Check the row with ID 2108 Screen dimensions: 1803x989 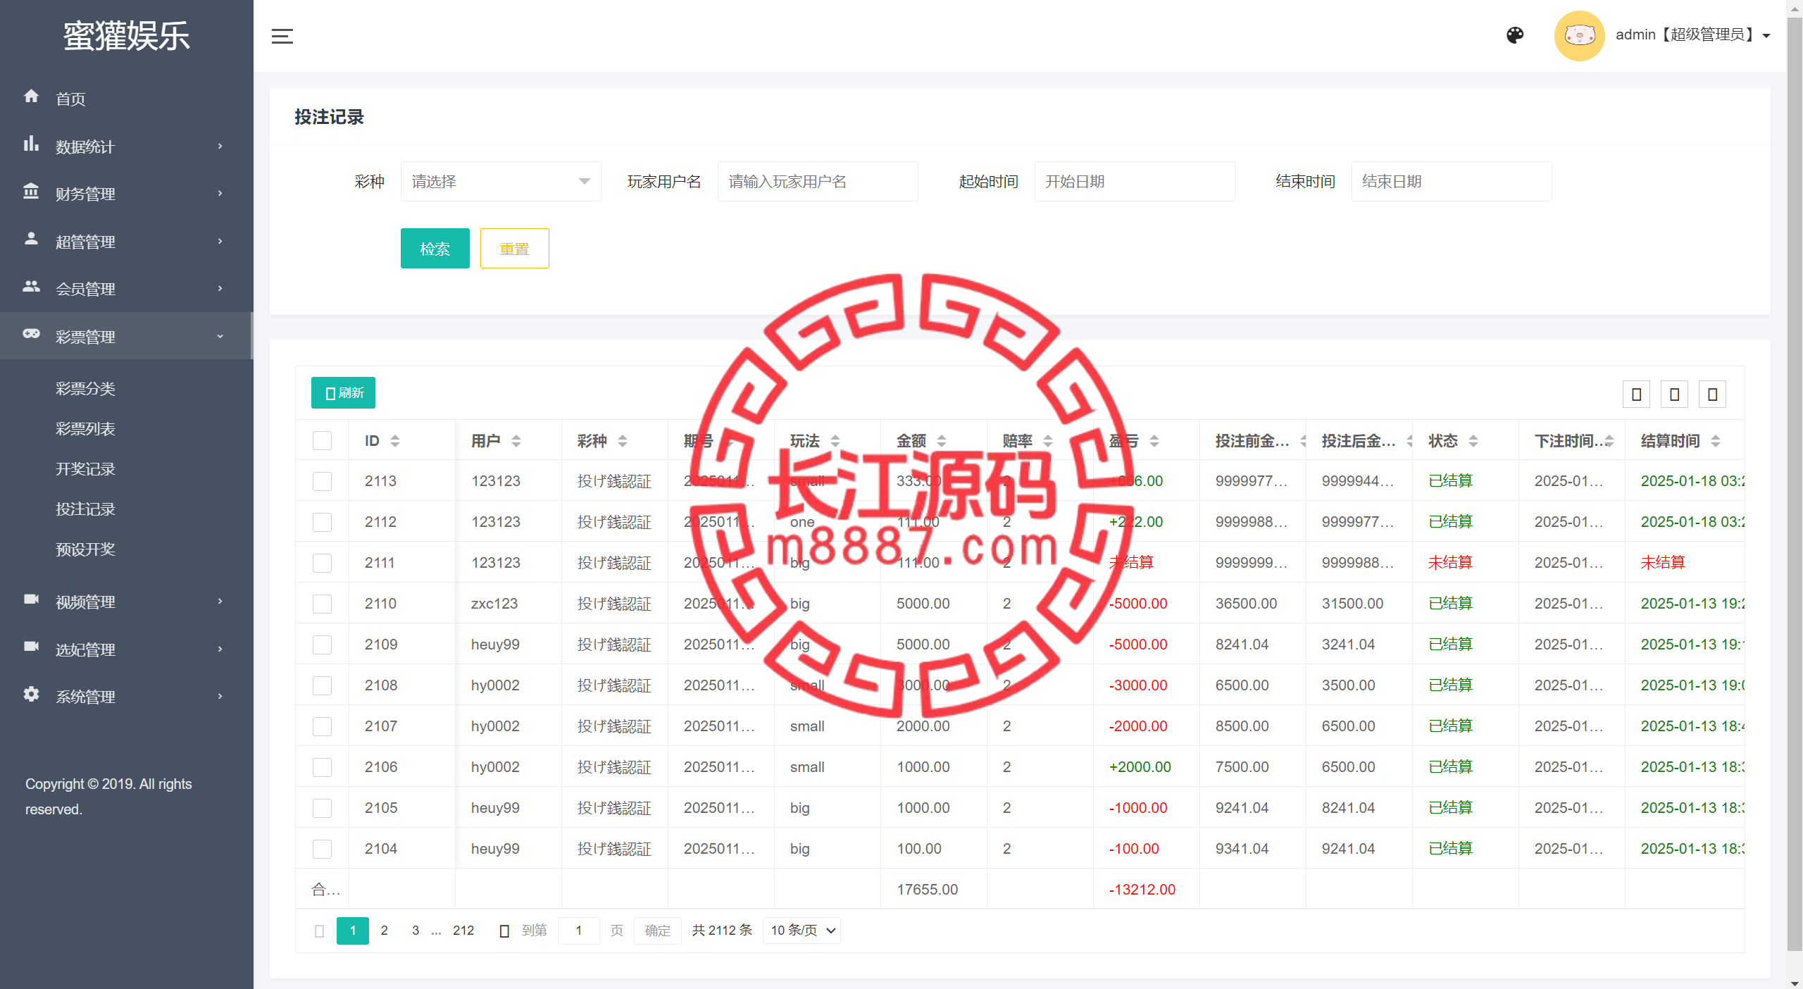click(322, 685)
